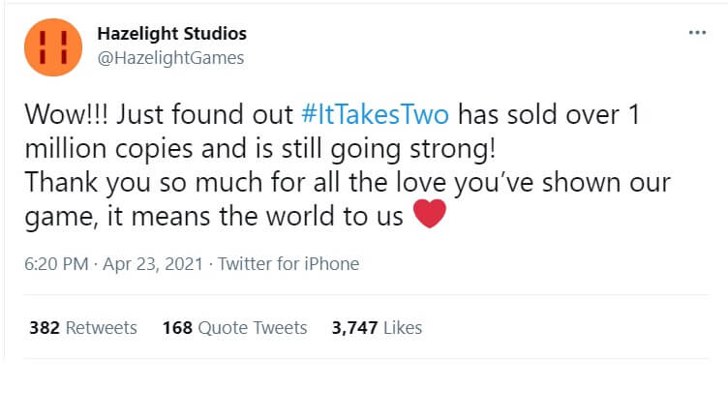
Task: View the 382 Retweets list
Action: 83,328
